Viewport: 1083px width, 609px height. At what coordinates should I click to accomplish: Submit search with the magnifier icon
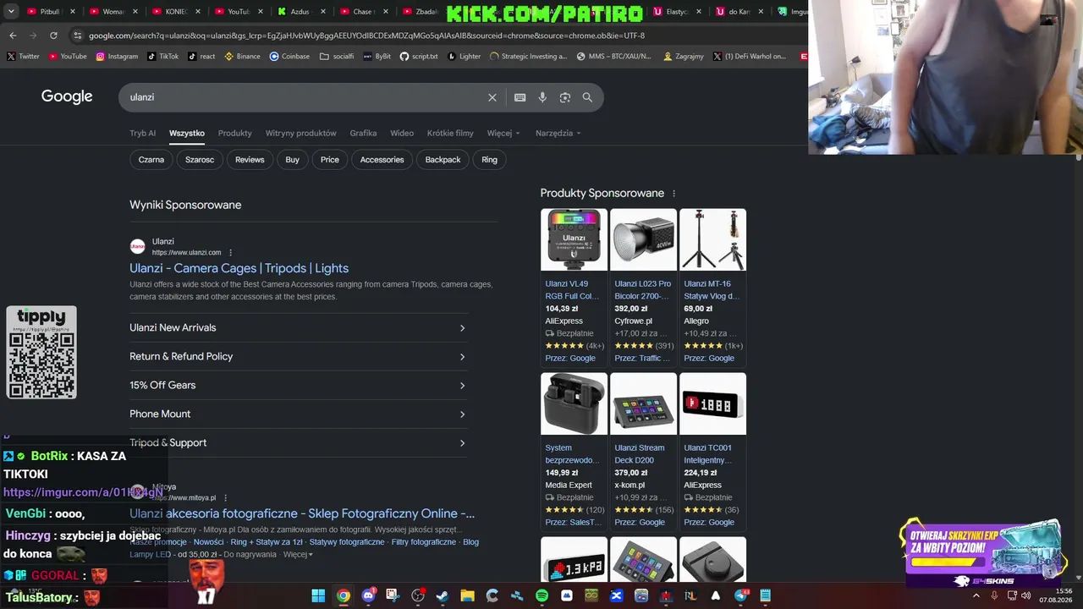point(587,97)
